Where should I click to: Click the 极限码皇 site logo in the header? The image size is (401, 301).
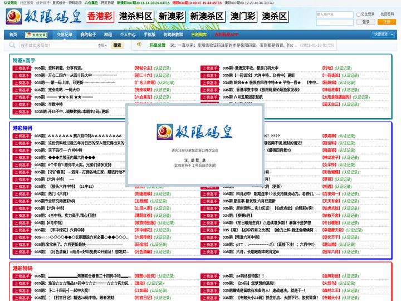click(43, 17)
